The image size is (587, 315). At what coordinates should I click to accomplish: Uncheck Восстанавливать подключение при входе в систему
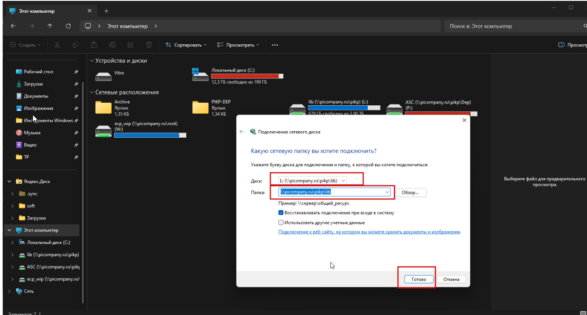click(x=281, y=213)
